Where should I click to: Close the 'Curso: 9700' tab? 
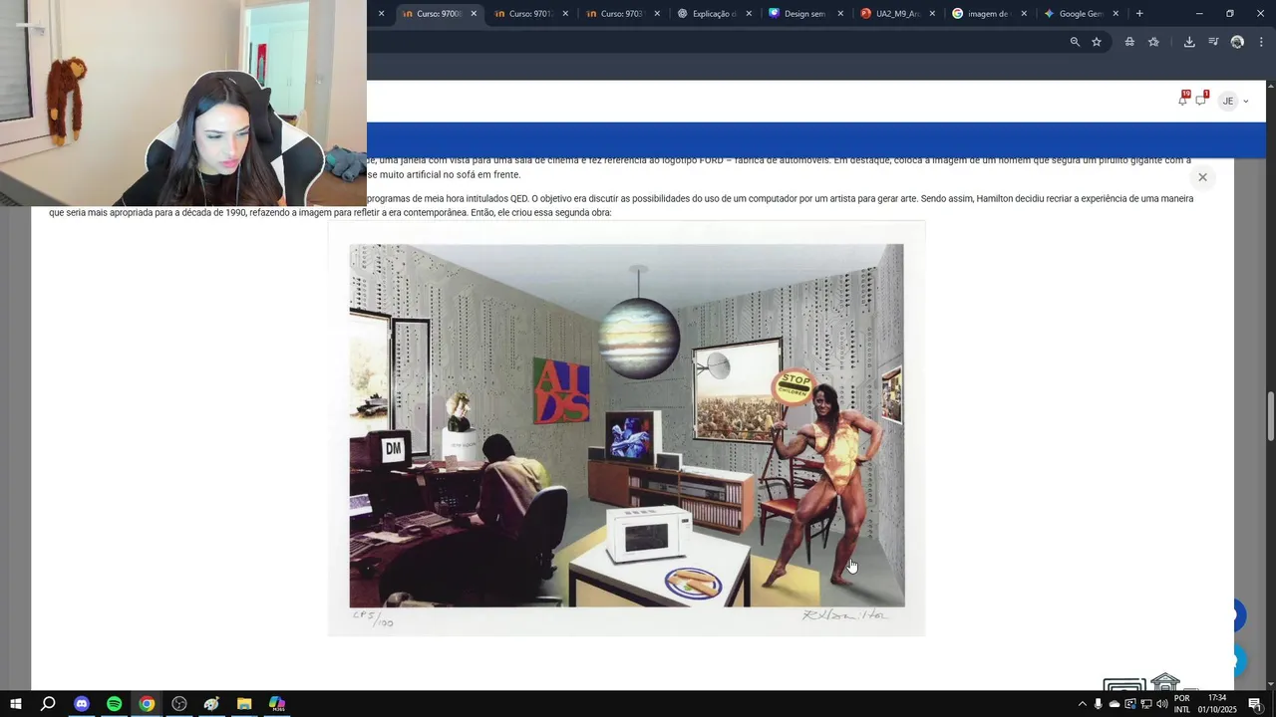tap(474, 14)
